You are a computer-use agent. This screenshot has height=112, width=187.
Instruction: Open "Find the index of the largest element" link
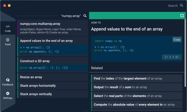pos(137,78)
